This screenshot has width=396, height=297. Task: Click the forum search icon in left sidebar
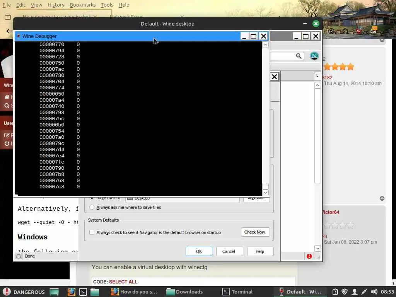(x=7, y=106)
